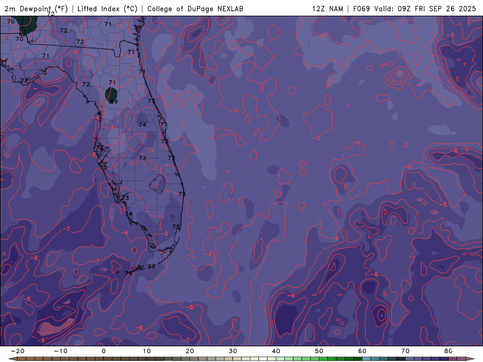The width and height of the screenshot is (483, 362).
Task: Click the left arrow end of the colorbar
Action: (x=12, y=359)
